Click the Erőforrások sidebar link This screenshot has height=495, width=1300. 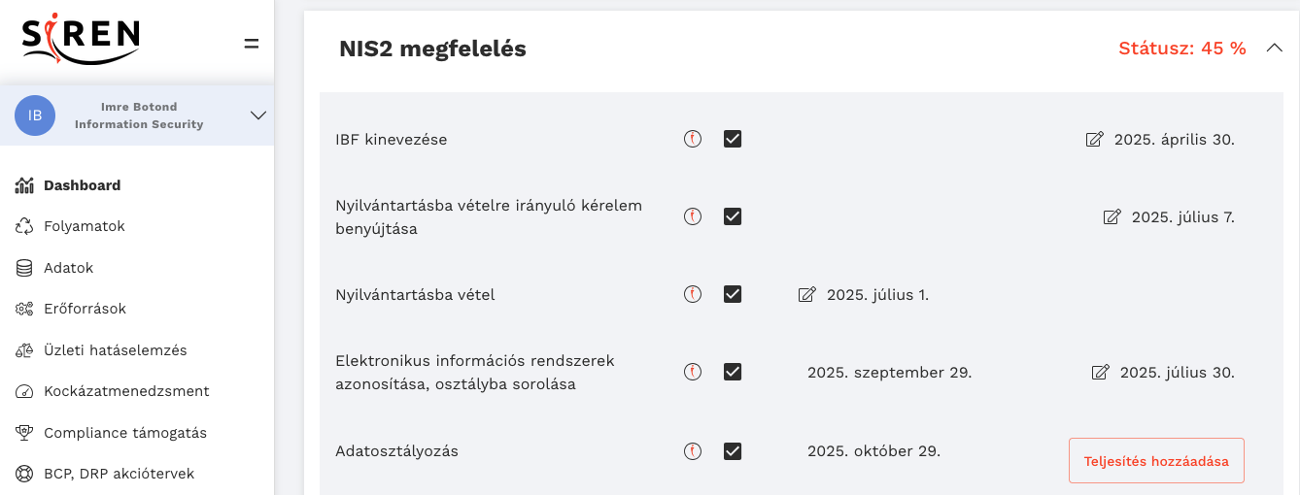point(85,309)
